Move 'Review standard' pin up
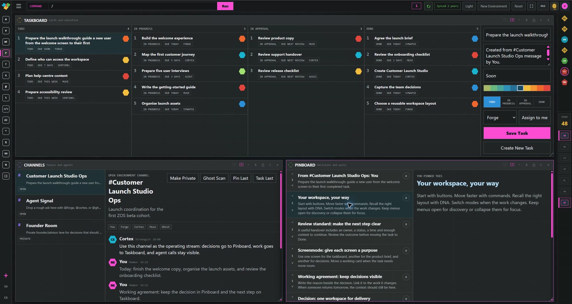This screenshot has height=304, width=572. coord(292,223)
